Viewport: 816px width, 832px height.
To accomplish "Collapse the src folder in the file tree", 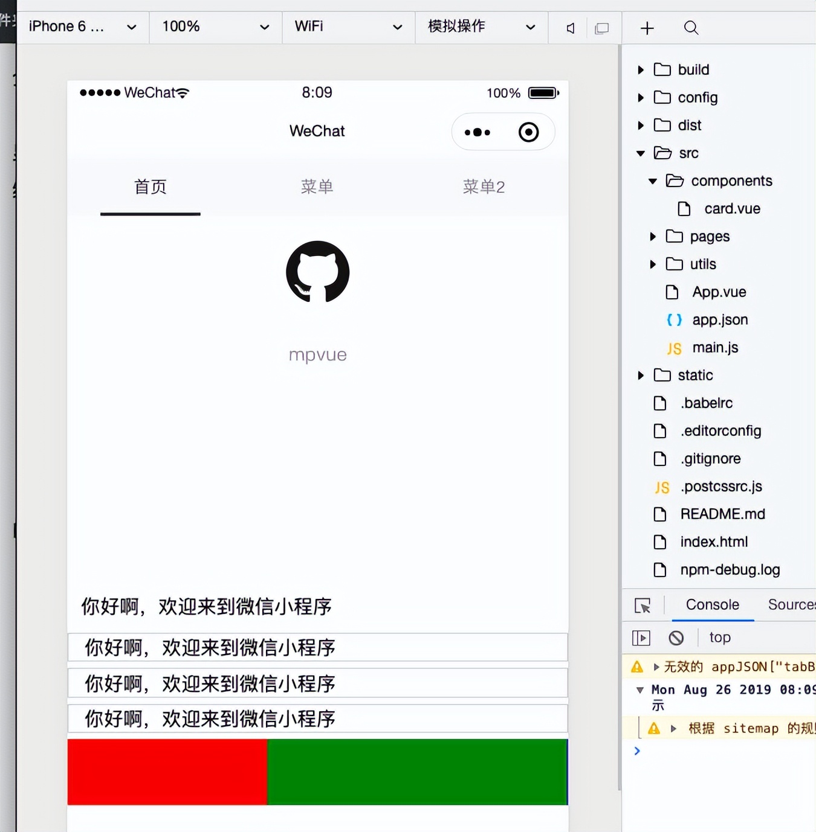I will tap(640, 153).
